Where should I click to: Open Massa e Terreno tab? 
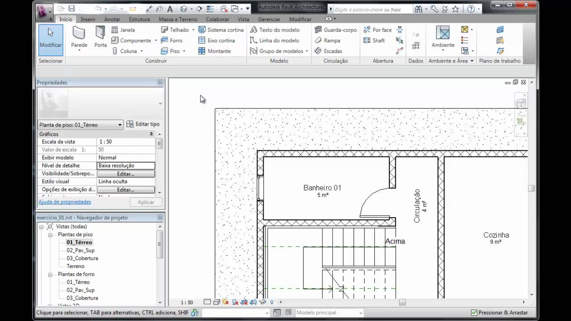pyautogui.click(x=178, y=19)
